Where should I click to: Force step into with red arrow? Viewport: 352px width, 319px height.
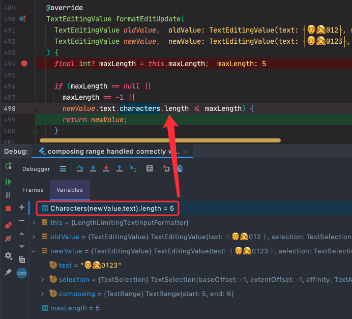(x=106, y=168)
